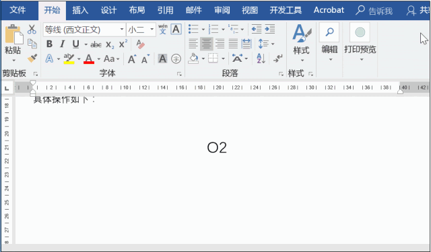The height and width of the screenshot is (252, 431).
Task: Cut the selection with scissors icon
Action: [x=32, y=29]
